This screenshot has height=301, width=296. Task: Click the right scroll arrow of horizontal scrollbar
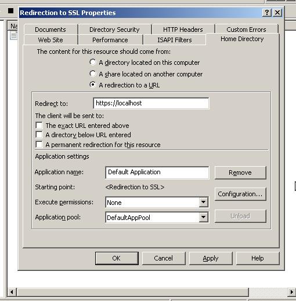coord(291,292)
